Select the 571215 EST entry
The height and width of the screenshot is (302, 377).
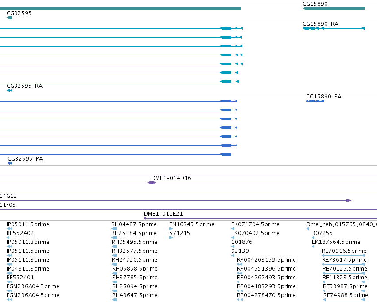pos(179,233)
